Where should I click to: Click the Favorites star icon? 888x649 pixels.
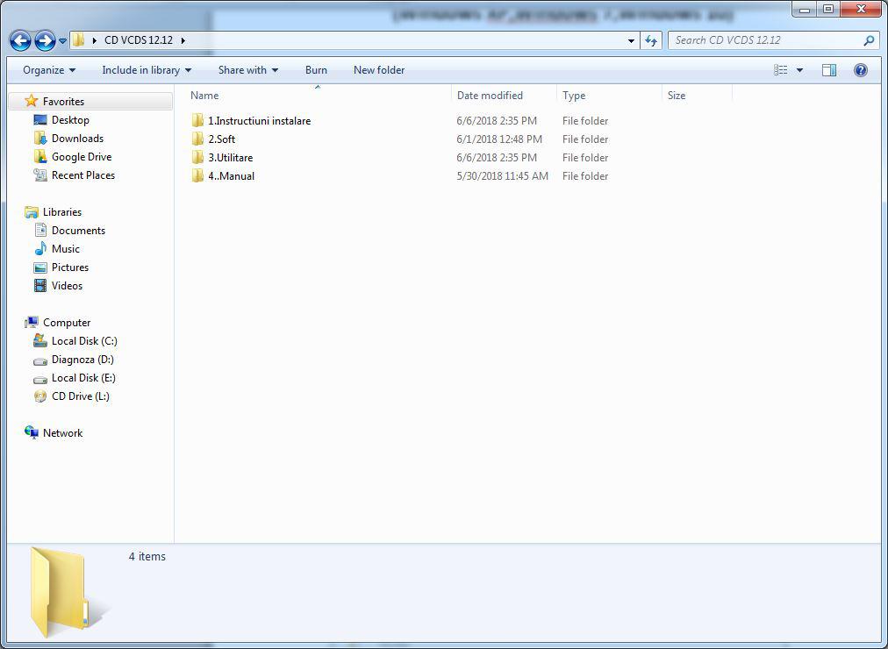pyautogui.click(x=31, y=101)
